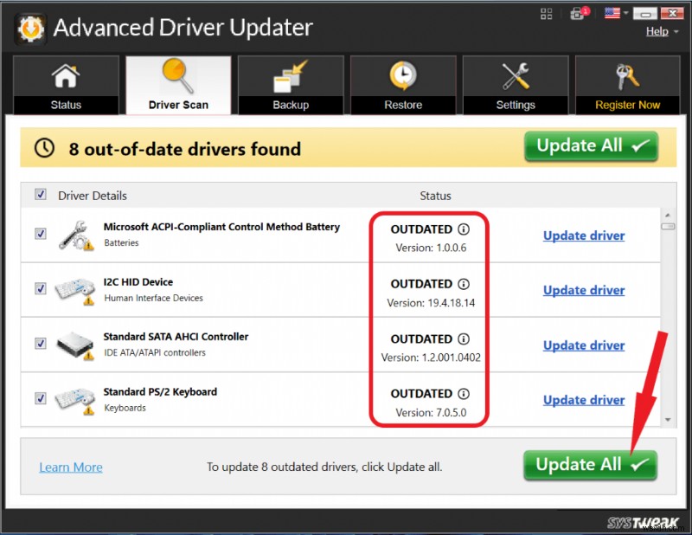
Task: Click the top Update All button
Action: [592, 146]
